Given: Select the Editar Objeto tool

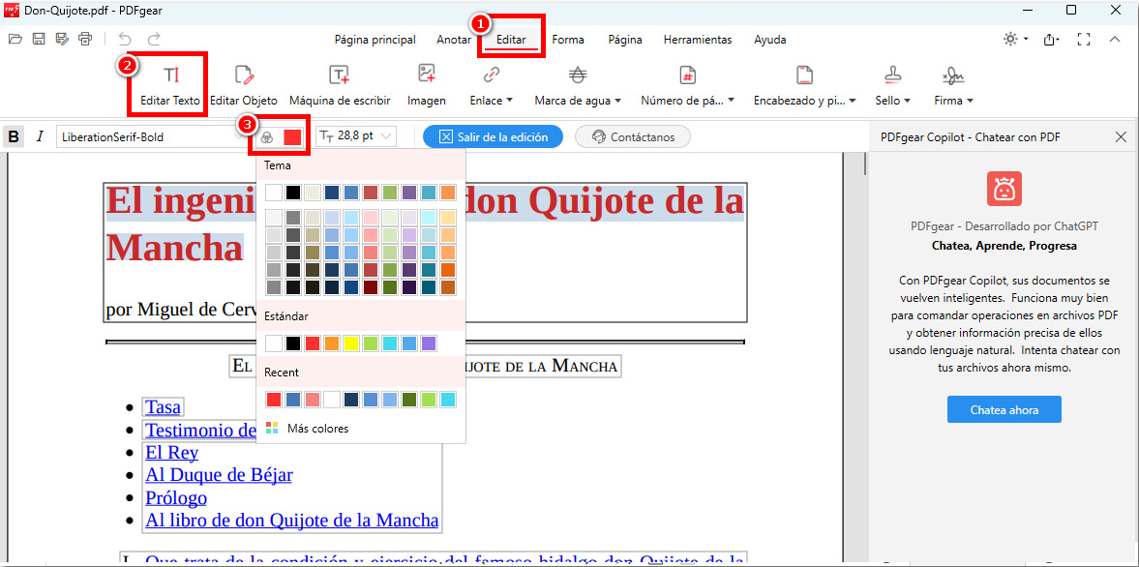Looking at the screenshot, I should (x=243, y=84).
